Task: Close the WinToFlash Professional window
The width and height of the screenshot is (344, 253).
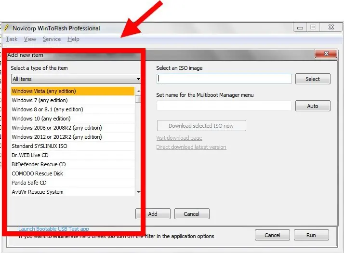Action: click(x=331, y=27)
